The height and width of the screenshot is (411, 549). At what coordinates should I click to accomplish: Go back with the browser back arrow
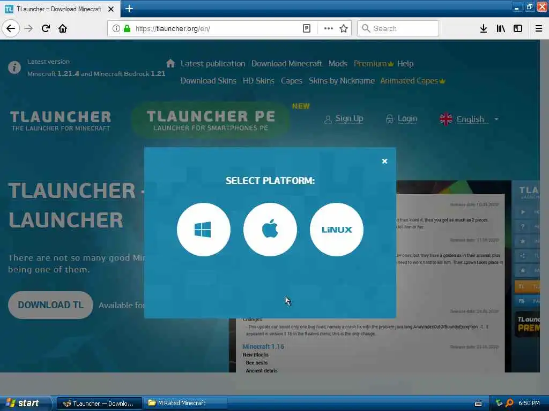coord(11,28)
